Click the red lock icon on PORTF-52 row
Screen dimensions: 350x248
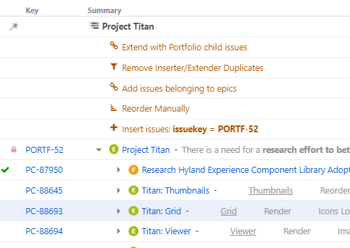[14, 149]
